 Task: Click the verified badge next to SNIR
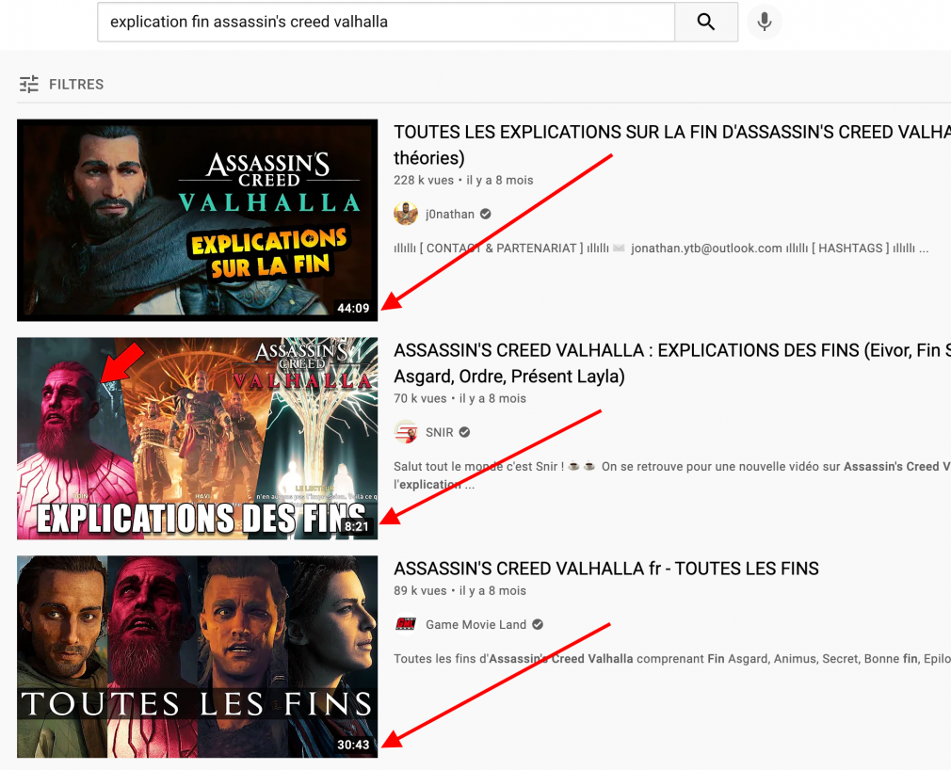464,432
